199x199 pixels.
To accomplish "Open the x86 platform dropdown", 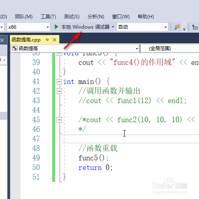I will point(29,27).
